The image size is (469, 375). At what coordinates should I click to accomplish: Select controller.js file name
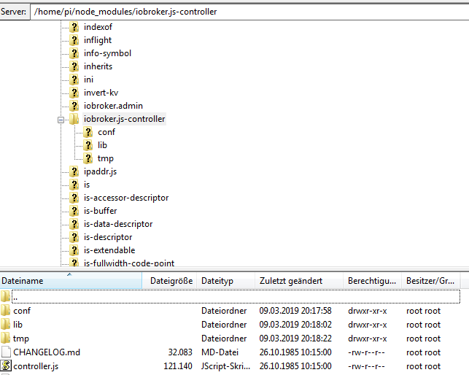[x=36, y=366]
